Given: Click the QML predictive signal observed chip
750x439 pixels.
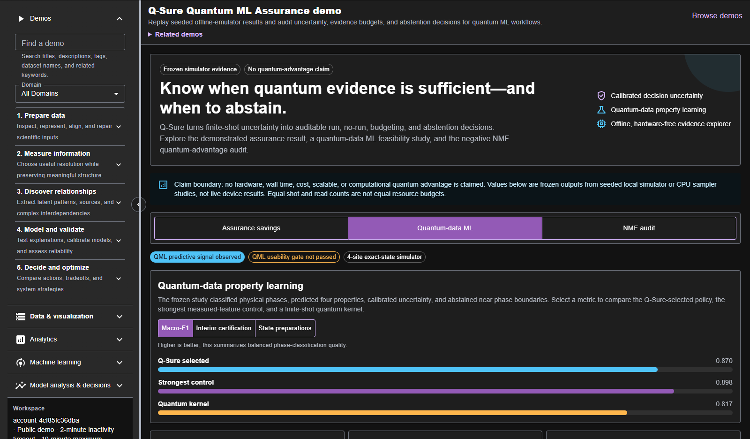Looking at the screenshot, I should click(197, 257).
